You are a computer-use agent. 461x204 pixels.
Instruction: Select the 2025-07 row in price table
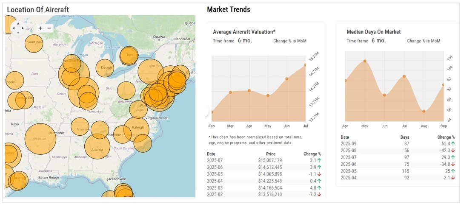pyautogui.click(x=264, y=160)
